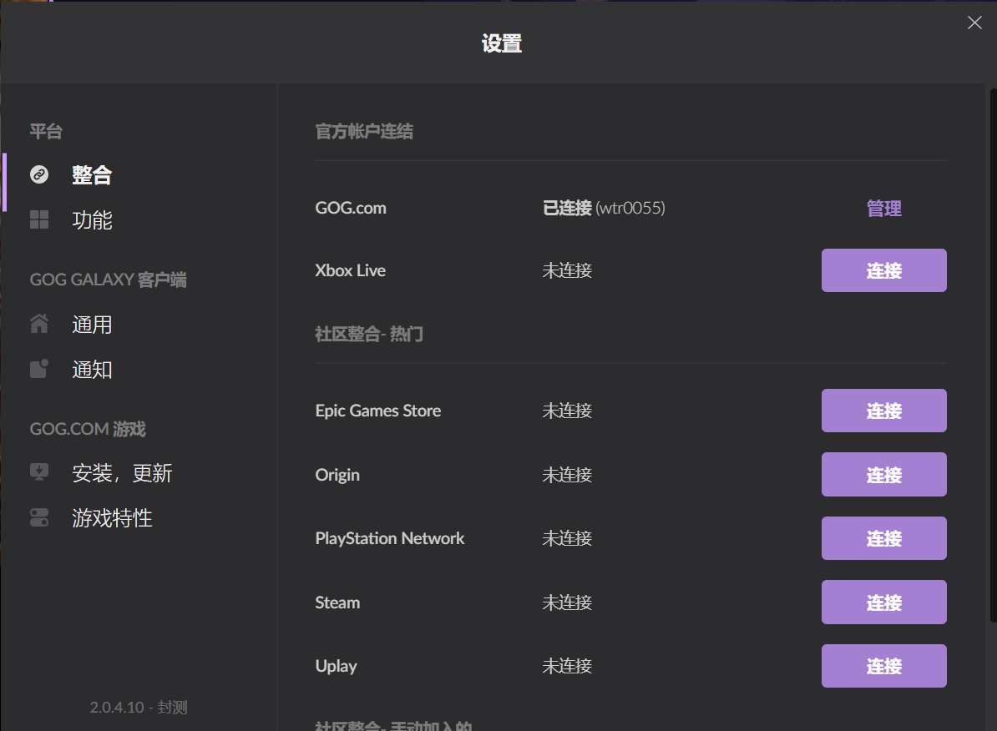
Task: Click the 功能 grid icon
Action: 39,219
